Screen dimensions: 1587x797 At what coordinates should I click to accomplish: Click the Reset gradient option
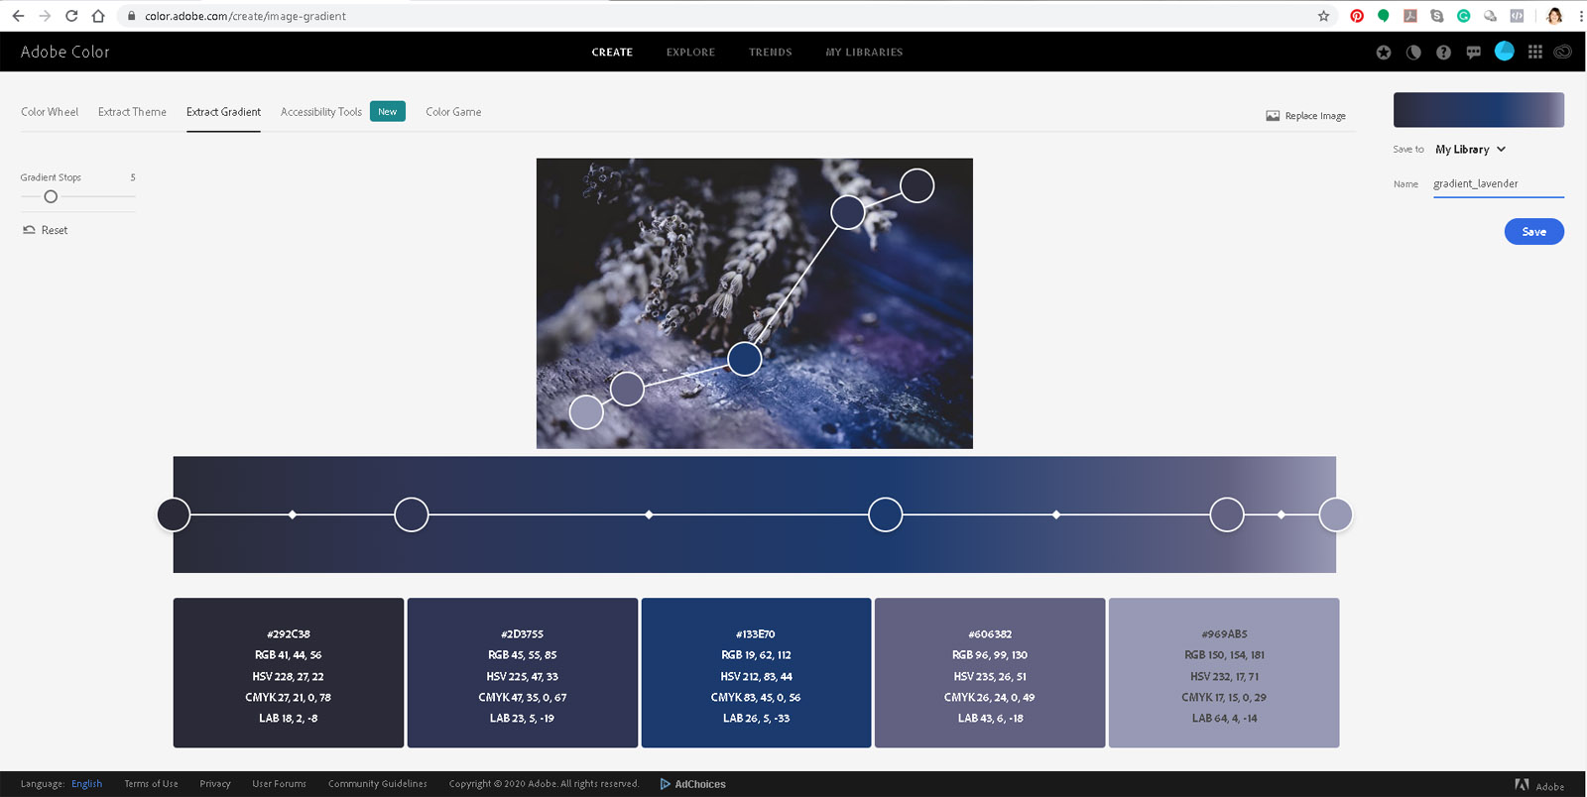point(46,230)
